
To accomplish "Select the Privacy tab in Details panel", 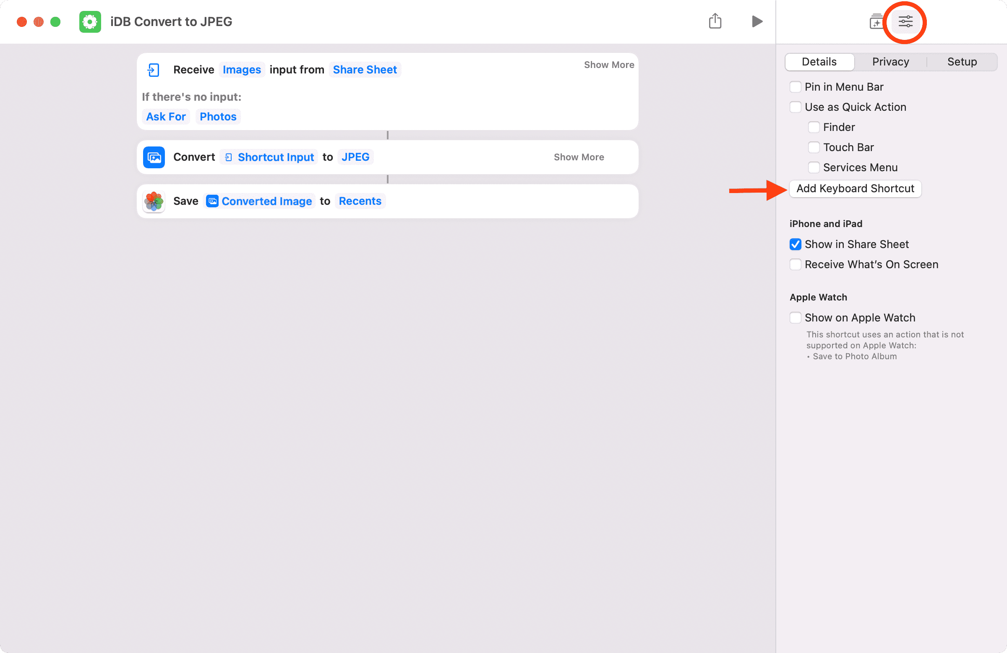I will (890, 62).
